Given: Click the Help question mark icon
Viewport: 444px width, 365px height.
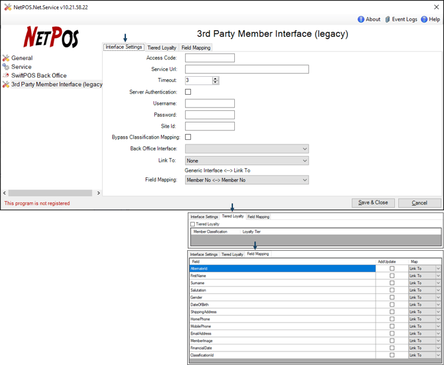Looking at the screenshot, I should coord(424,19).
